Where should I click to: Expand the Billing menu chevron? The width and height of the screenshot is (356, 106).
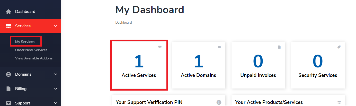[x=55, y=89]
